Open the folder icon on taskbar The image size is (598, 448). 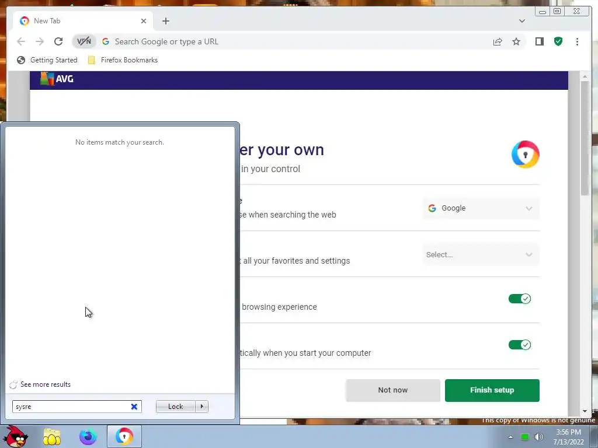pyautogui.click(x=52, y=436)
